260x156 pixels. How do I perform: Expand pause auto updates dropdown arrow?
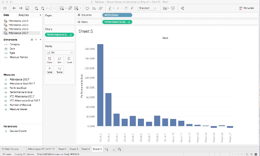point(47,8)
